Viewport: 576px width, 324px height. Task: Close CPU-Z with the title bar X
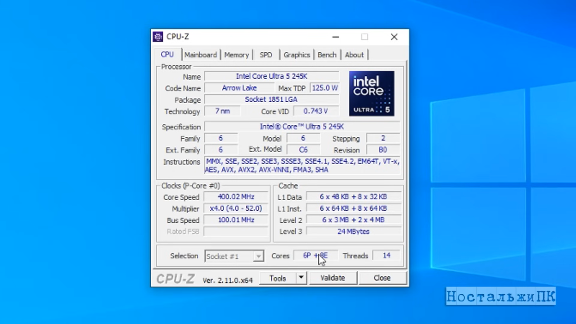pyautogui.click(x=394, y=37)
